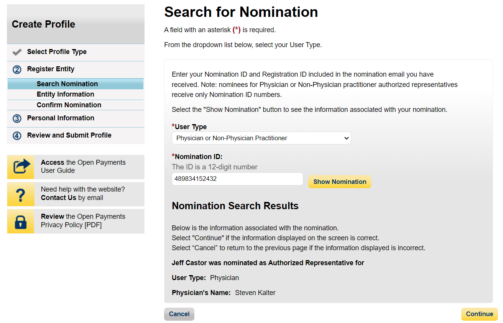This screenshot has height=323, width=503.
Task: Click the checkmark icon next to Select Profile Type
Action: 17,52
